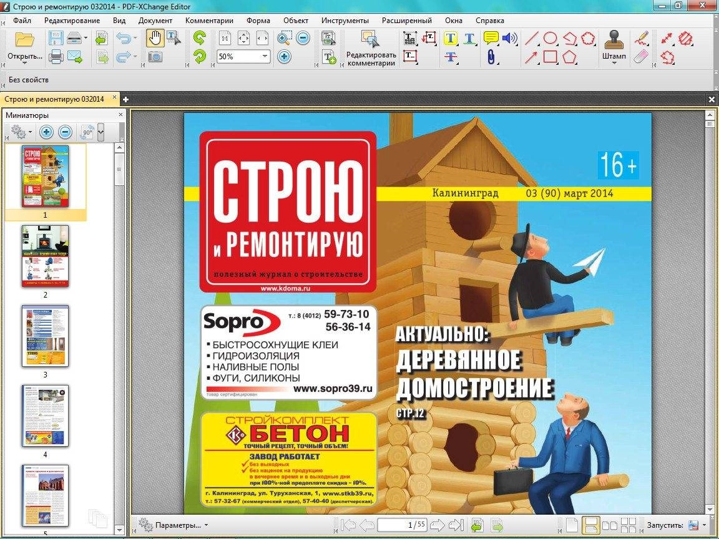Image resolution: width=719 pixels, height=539 pixels.
Task: Select the Select Text tool
Action: point(174,38)
